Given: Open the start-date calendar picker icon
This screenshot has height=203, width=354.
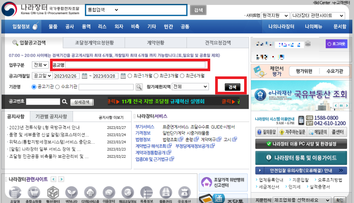Looking at the screenshot, I should pos(85,76).
